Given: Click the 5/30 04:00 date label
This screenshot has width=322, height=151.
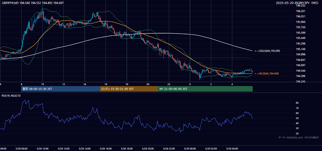Looking at the screenshot, I should pos(232,148).
